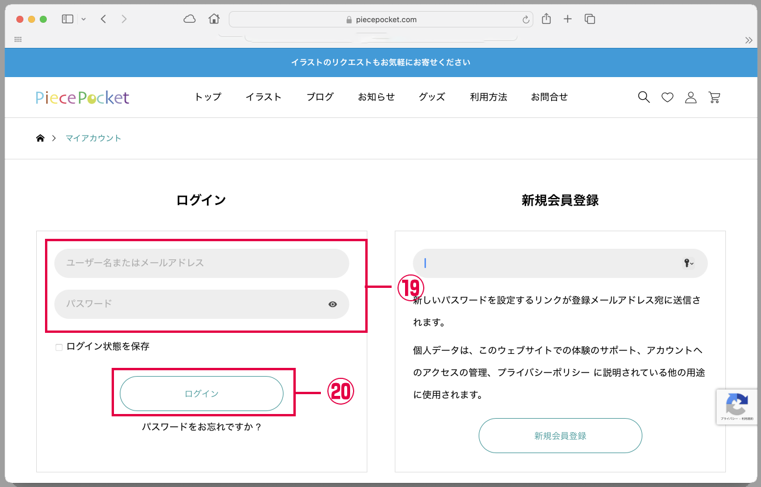This screenshot has height=487, width=761.
Task: Click Safari's home page icon
Action: pos(214,19)
